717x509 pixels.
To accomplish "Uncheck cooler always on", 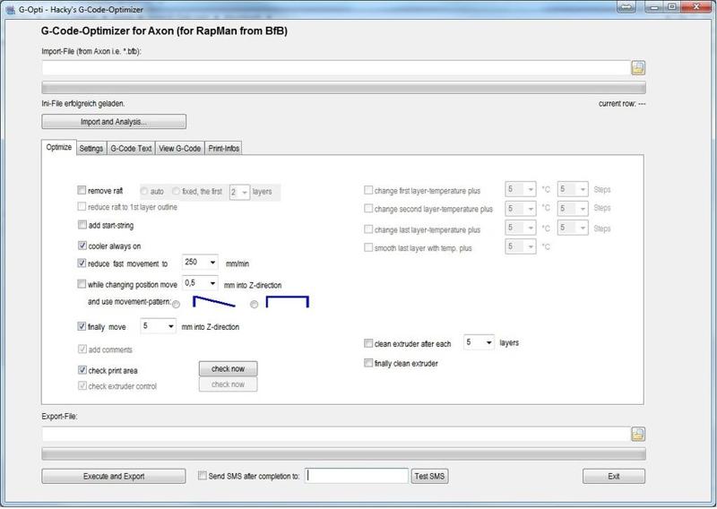I will (x=82, y=246).
